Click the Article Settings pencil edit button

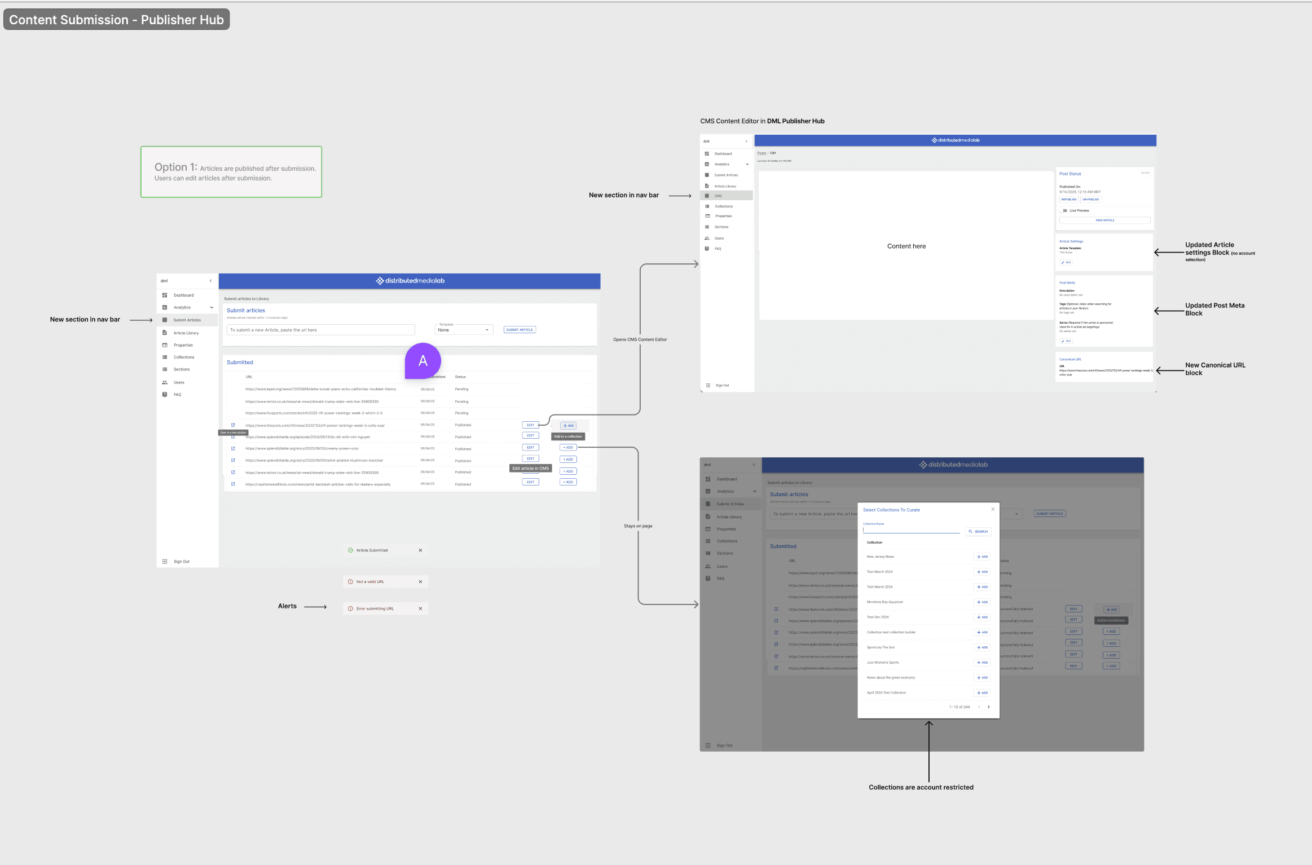coord(1066,262)
